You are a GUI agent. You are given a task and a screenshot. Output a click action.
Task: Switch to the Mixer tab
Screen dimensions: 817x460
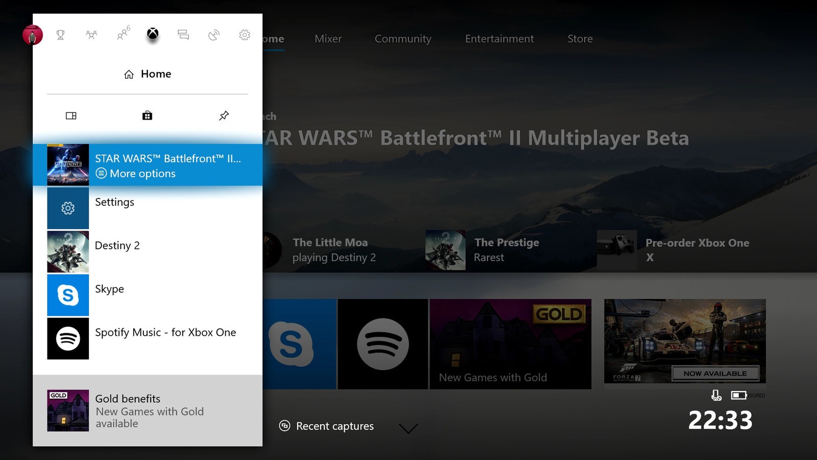pos(328,39)
